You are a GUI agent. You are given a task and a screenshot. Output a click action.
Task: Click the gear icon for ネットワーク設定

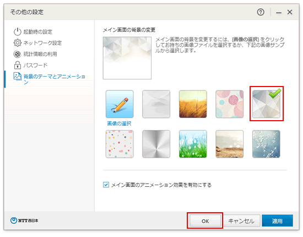(x=18, y=43)
